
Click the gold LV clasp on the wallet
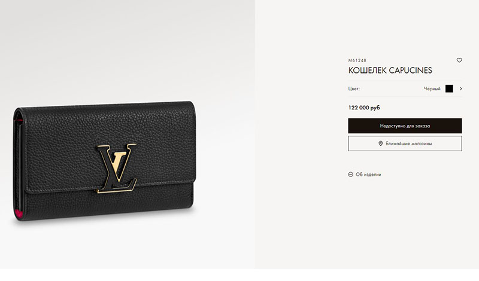pos(116,168)
